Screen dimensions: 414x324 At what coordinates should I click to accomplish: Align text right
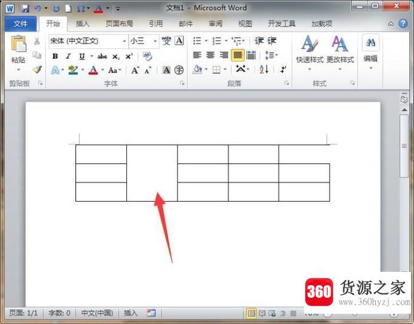(224, 55)
